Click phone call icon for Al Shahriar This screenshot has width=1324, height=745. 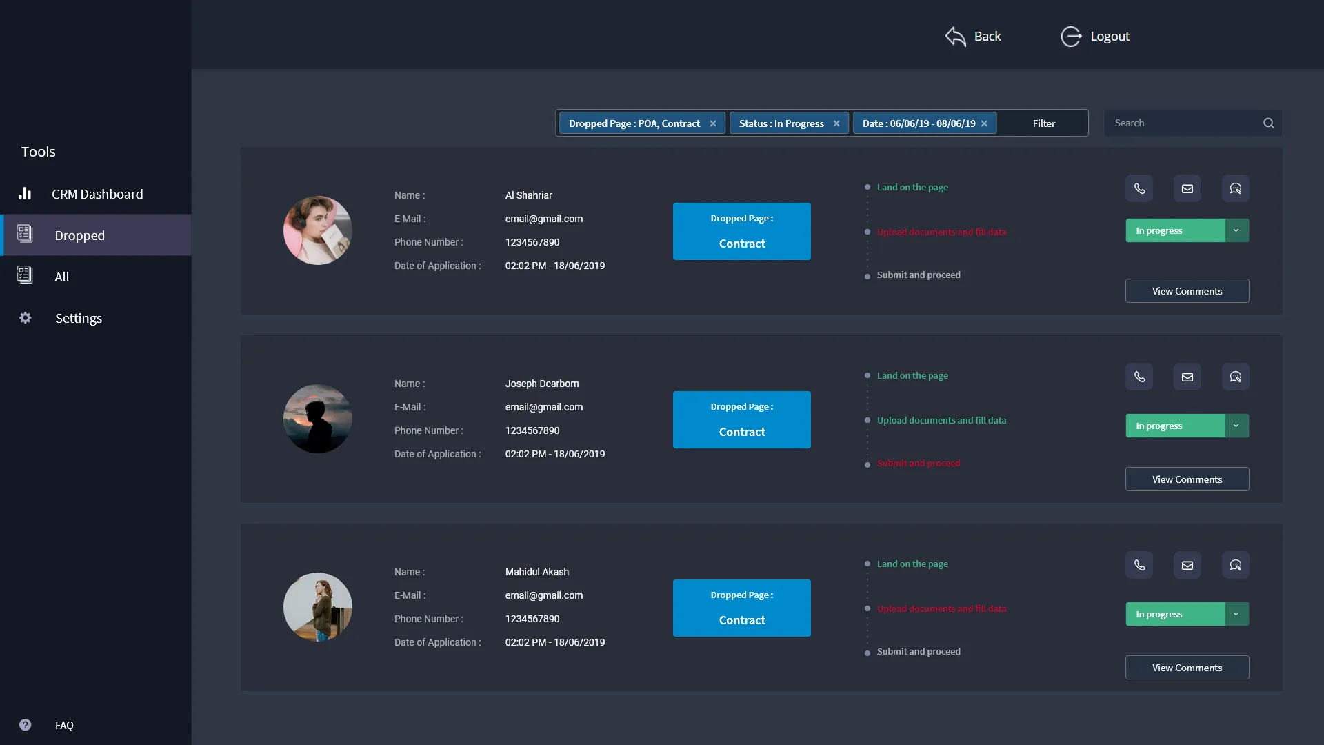1139,188
